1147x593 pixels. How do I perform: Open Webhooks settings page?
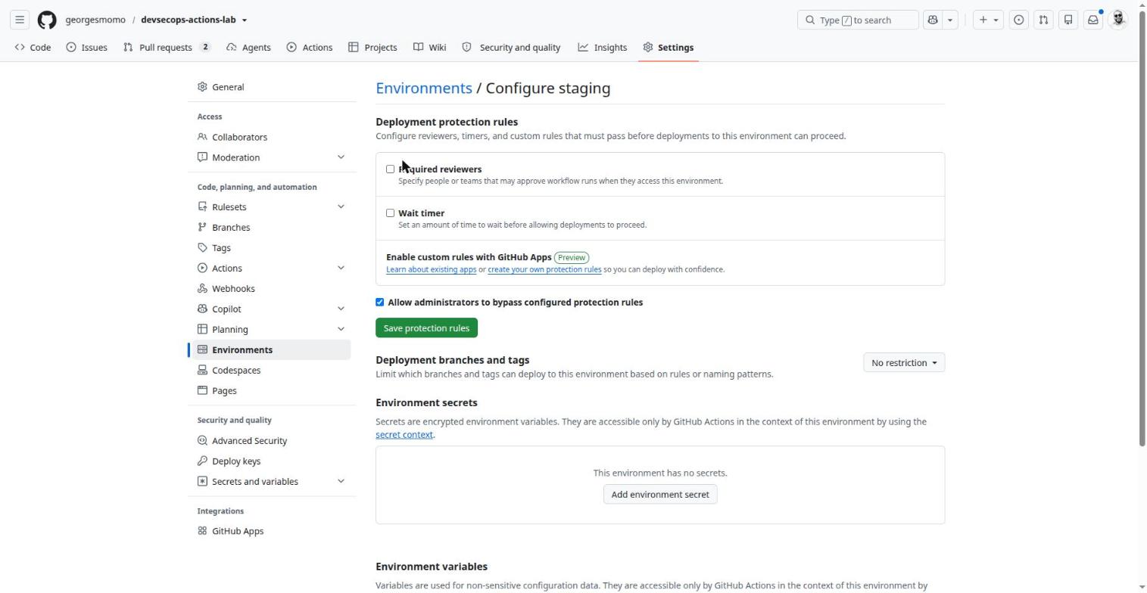click(x=270, y=288)
